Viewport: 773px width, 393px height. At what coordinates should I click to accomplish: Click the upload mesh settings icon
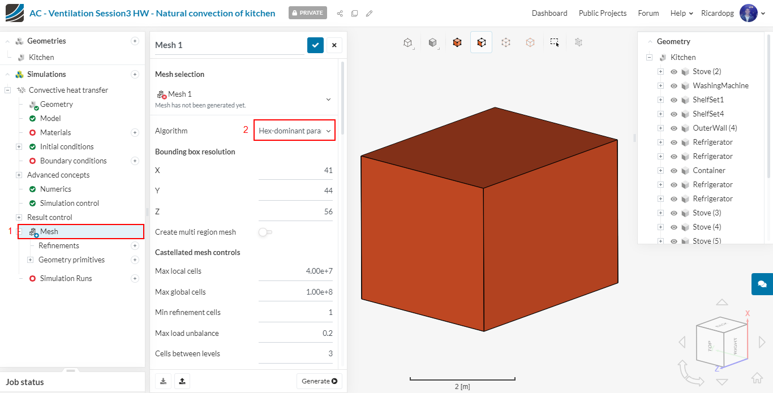pos(182,381)
